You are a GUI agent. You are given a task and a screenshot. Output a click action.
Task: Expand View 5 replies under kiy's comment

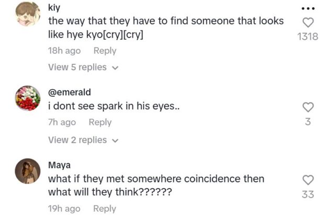tap(77, 67)
